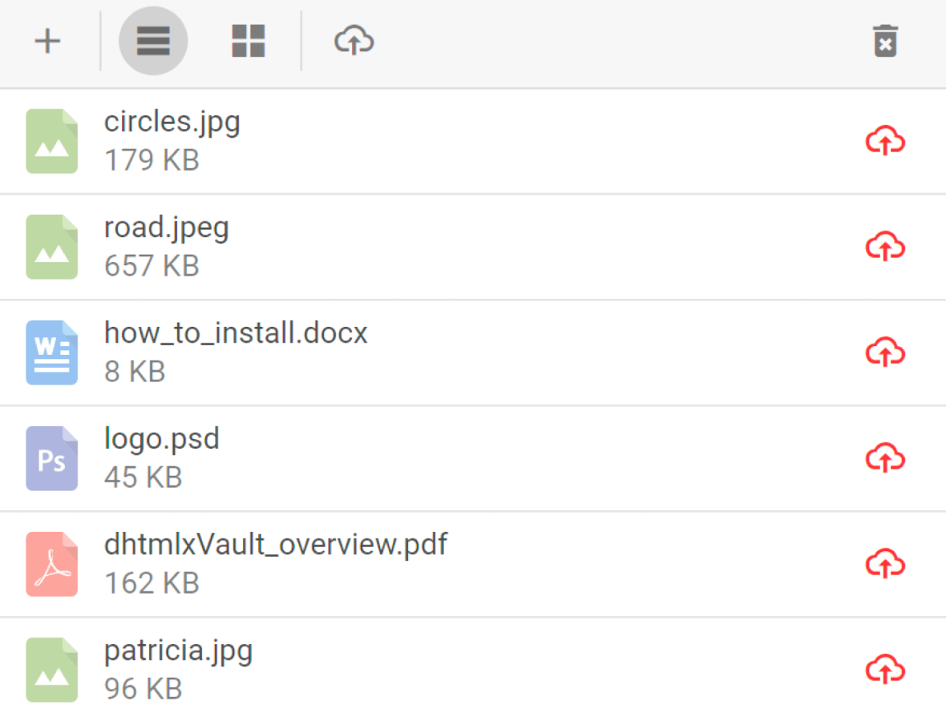
Task: Click the road.jpeg image file icon
Action: click(x=52, y=247)
